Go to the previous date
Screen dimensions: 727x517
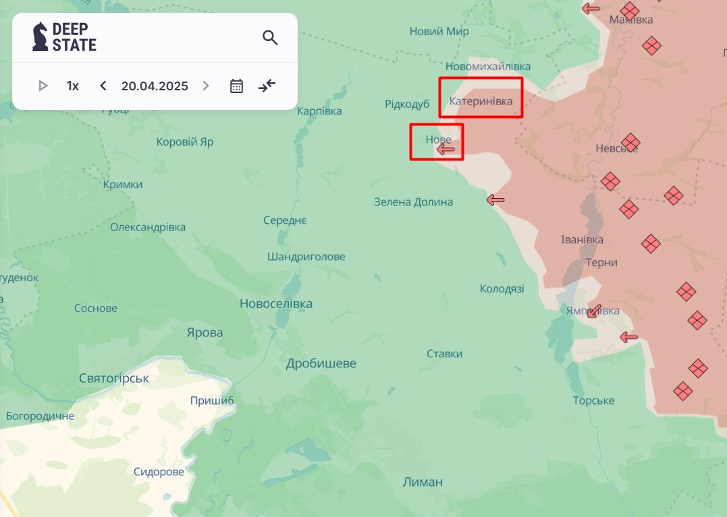(x=103, y=86)
